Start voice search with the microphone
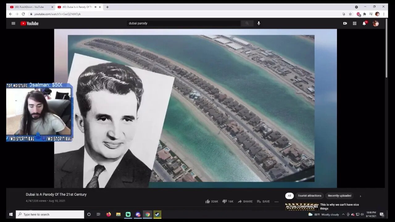The width and height of the screenshot is (395, 222). pyautogui.click(x=259, y=23)
